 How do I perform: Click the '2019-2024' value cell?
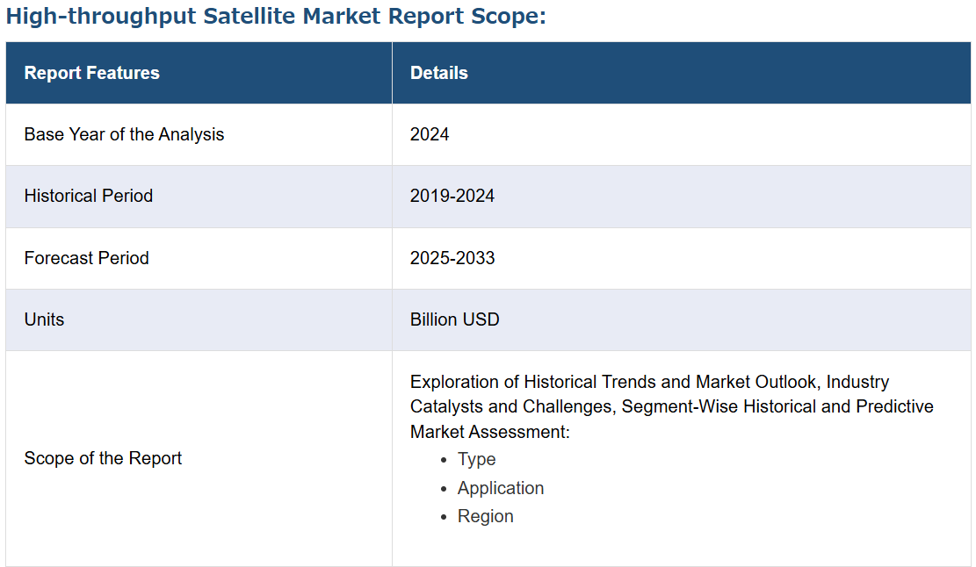pyautogui.click(x=681, y=197)
